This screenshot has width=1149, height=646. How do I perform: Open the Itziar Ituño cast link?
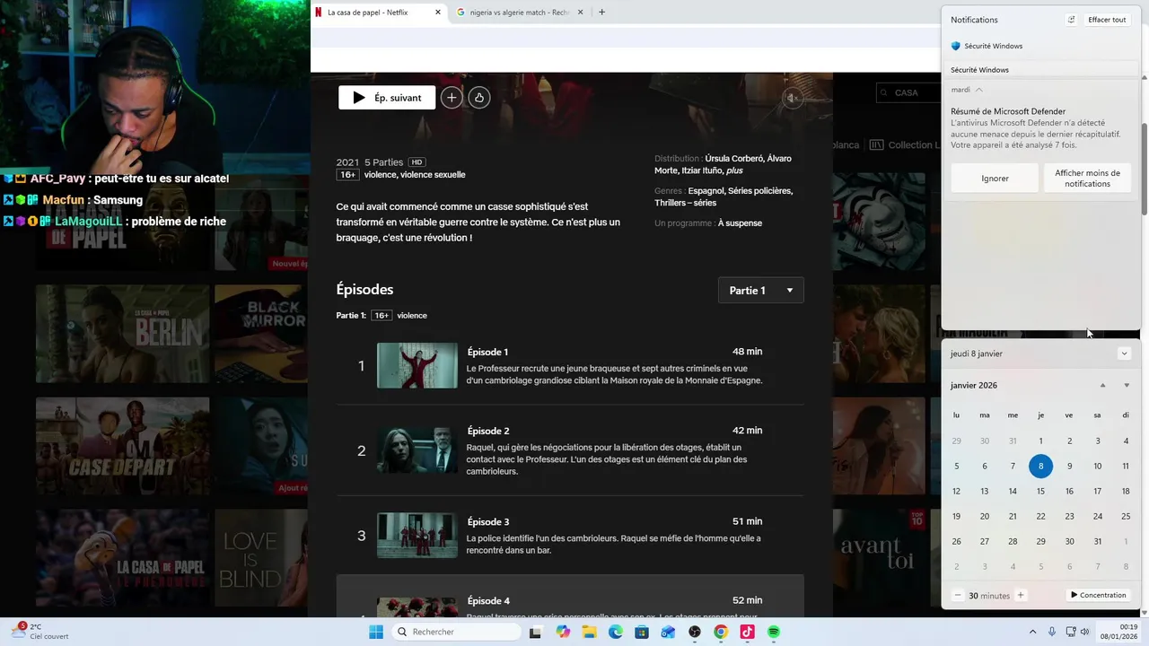tap(702, 170)
